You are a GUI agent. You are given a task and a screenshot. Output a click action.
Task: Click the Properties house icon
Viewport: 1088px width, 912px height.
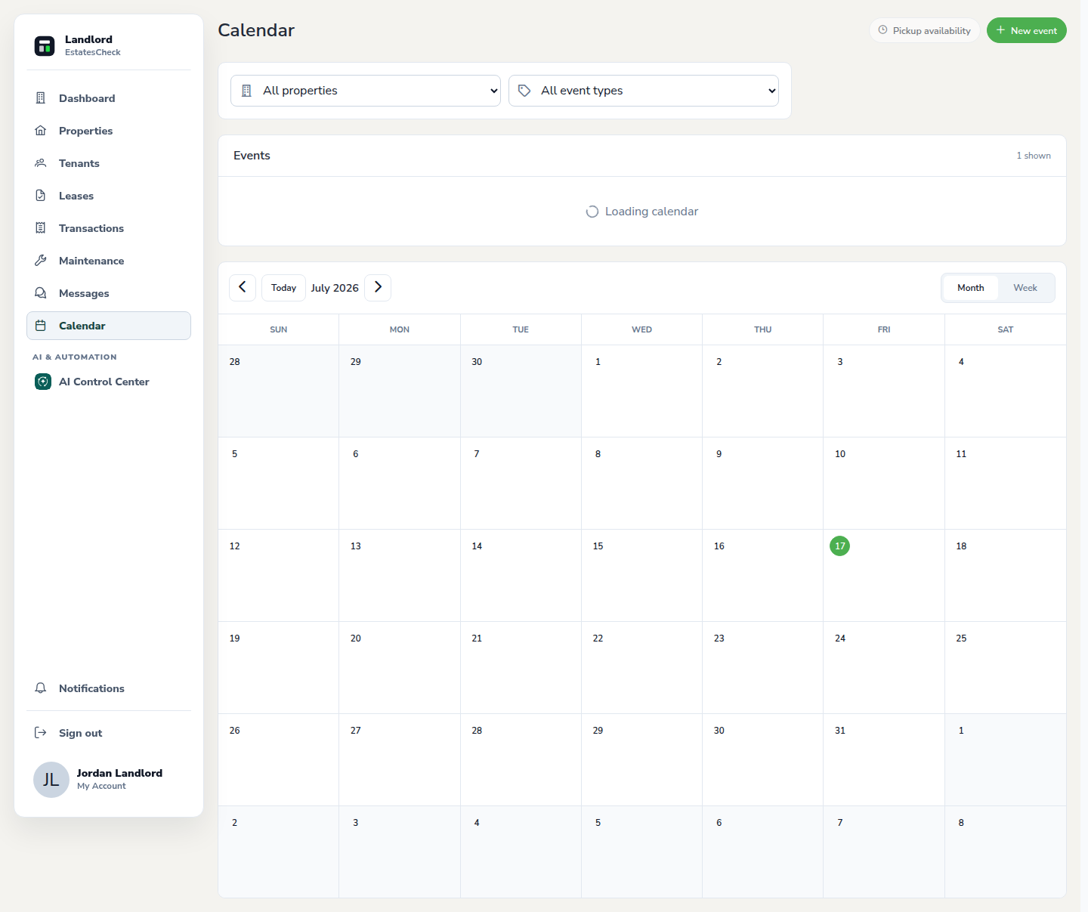click(41, 131)
